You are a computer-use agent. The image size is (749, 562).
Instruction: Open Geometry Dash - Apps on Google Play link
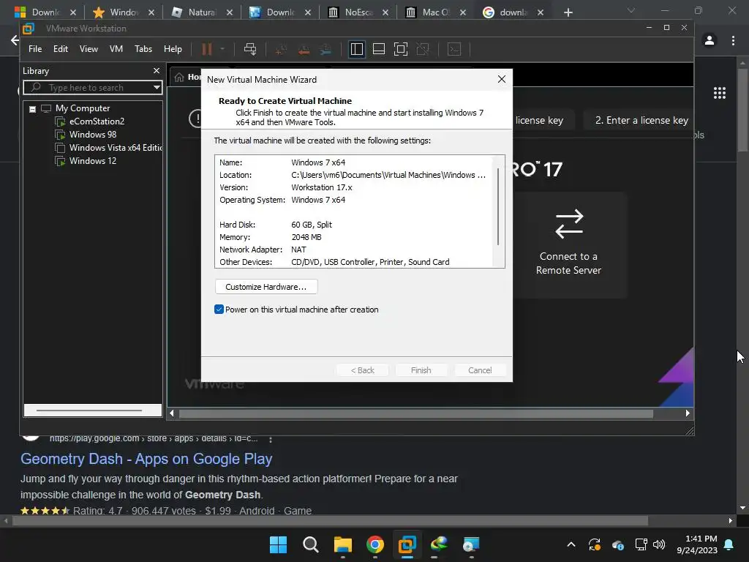point(146,459)
